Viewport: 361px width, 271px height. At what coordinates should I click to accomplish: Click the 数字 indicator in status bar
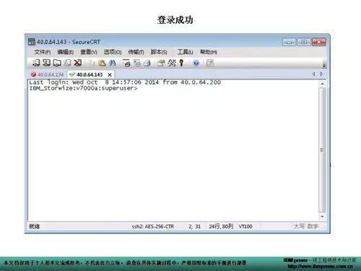(x=313, y=226)
